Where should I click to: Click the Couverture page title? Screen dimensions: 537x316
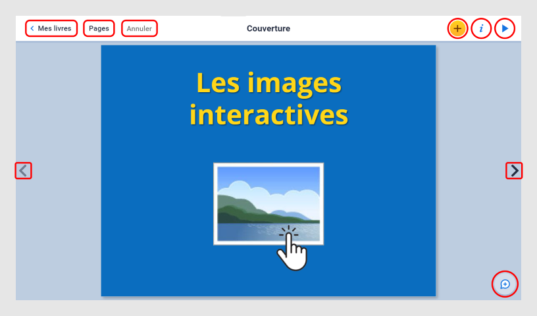point(268,29)
